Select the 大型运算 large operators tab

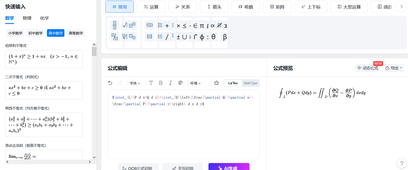pos(349,7)
